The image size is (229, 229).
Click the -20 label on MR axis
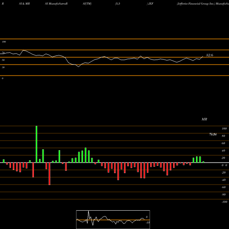224,173
